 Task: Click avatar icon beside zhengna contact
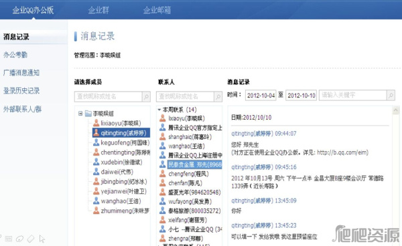[163, 238]
